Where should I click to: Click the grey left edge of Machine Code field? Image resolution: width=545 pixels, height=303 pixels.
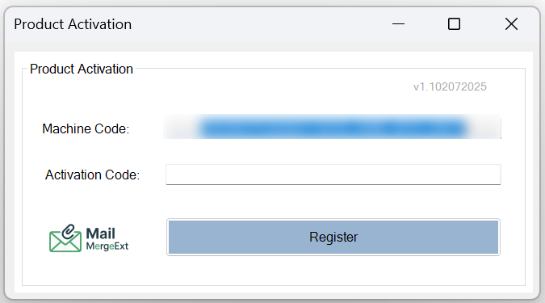179,128
